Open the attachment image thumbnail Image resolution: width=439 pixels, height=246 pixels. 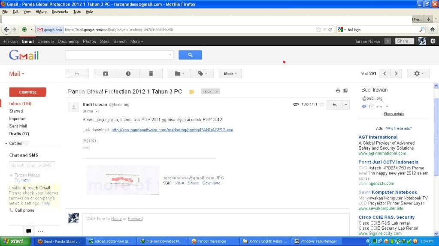click(123, 180)
